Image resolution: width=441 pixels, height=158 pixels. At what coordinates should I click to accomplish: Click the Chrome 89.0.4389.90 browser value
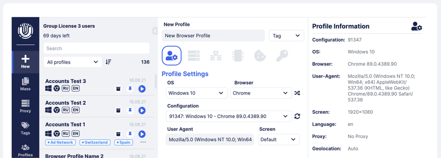(x=372, y=64)
